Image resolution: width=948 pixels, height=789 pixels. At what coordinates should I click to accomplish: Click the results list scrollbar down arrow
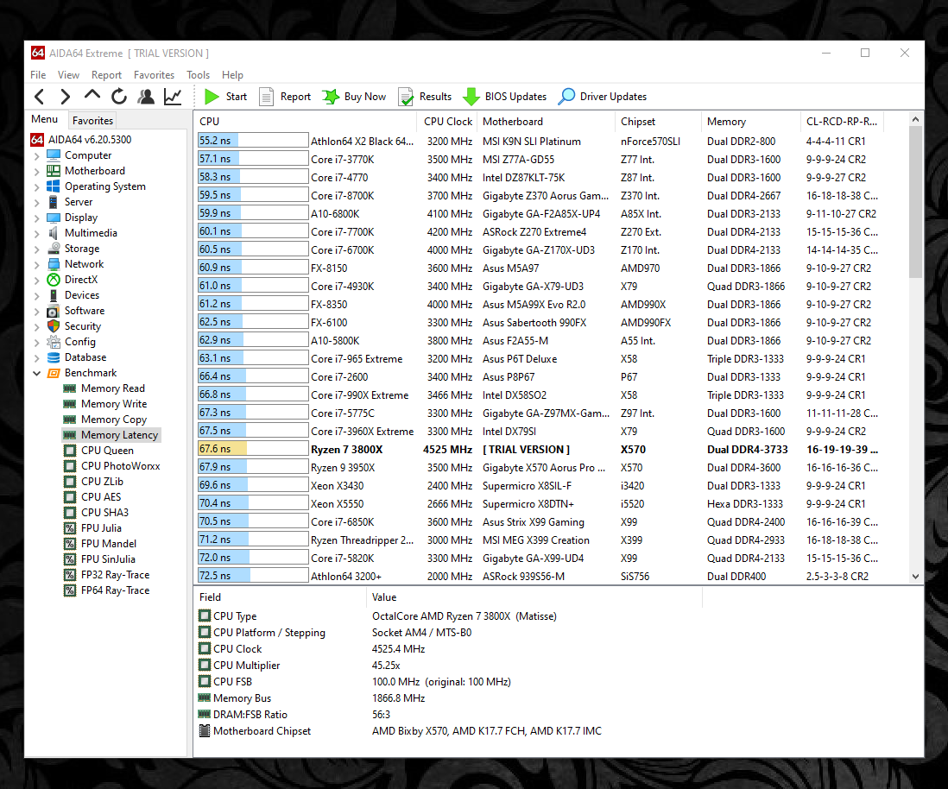tap(915, 577)
